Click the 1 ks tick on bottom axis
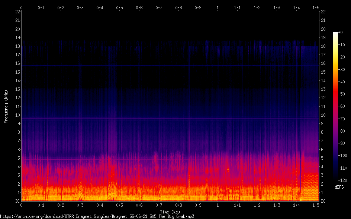The image size is (351, 219). 218,205
